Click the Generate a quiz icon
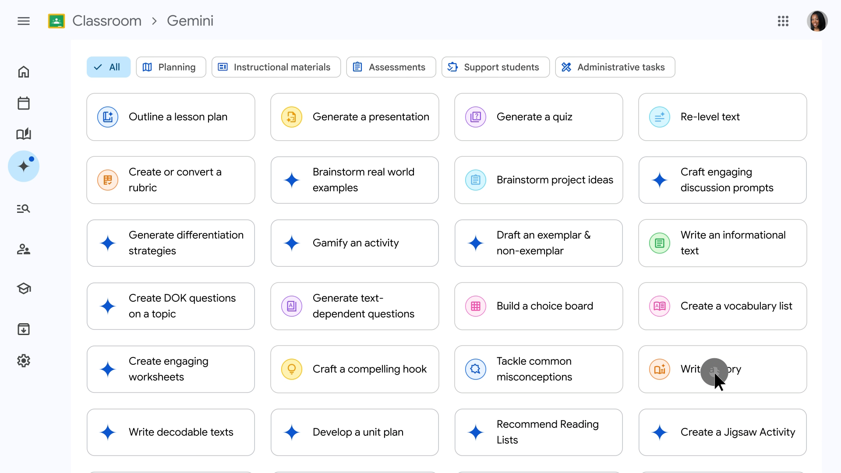The image size is (841, 473). (x=476, y=117)
